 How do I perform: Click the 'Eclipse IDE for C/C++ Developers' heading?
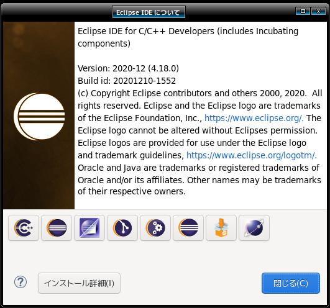pos(146,31)
